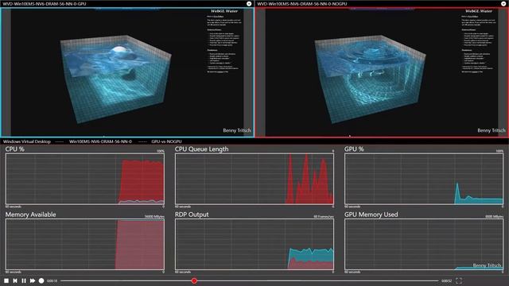509x286 pixels.
Task: Click the Memory Available heading
Action: click(x=30, y=214)
